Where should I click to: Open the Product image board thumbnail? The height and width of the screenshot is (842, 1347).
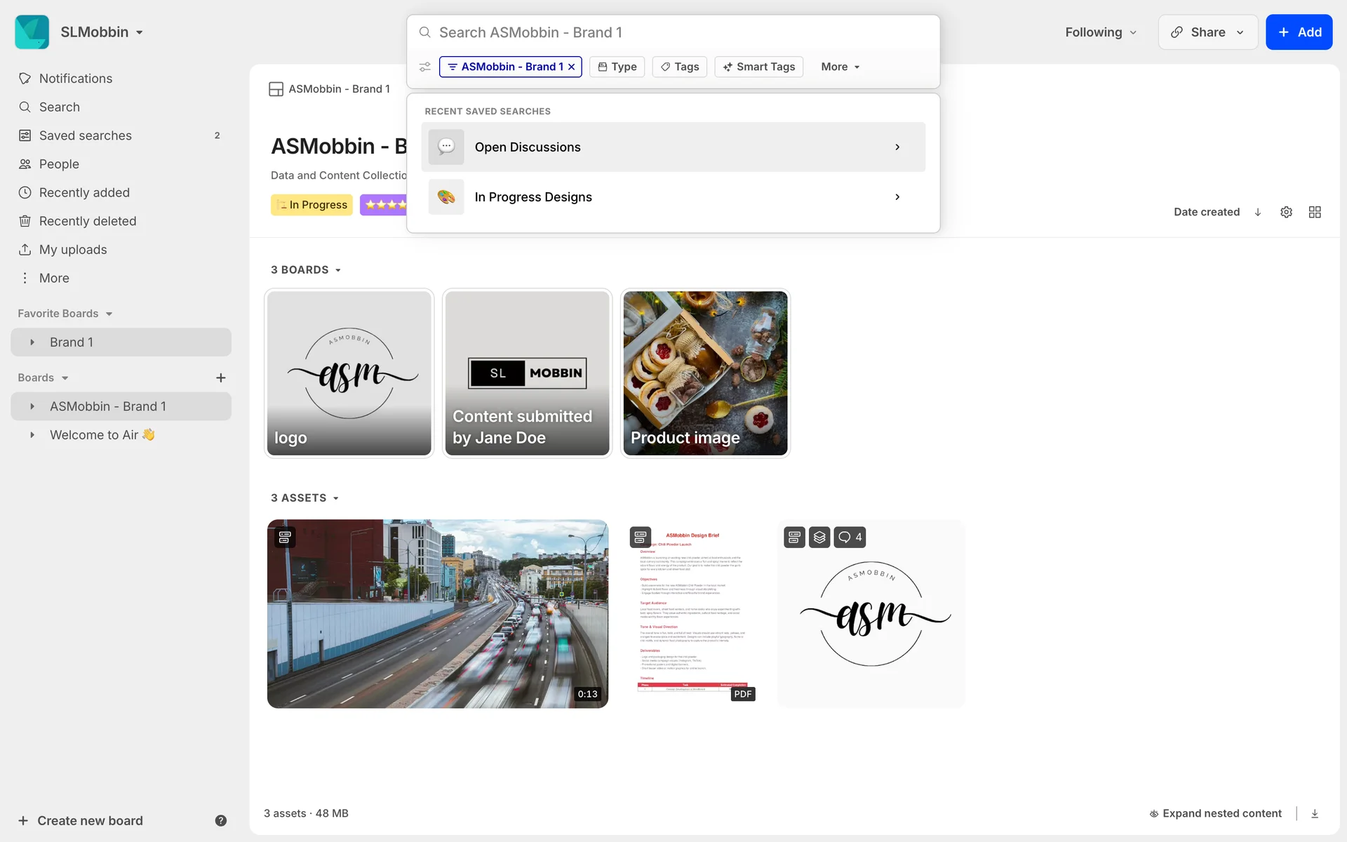(705, 373)
